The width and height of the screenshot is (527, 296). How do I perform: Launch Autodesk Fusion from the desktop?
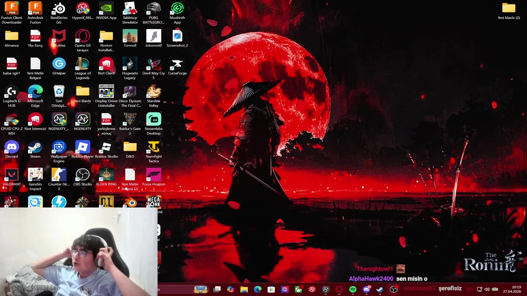click(x=35, y=13)
